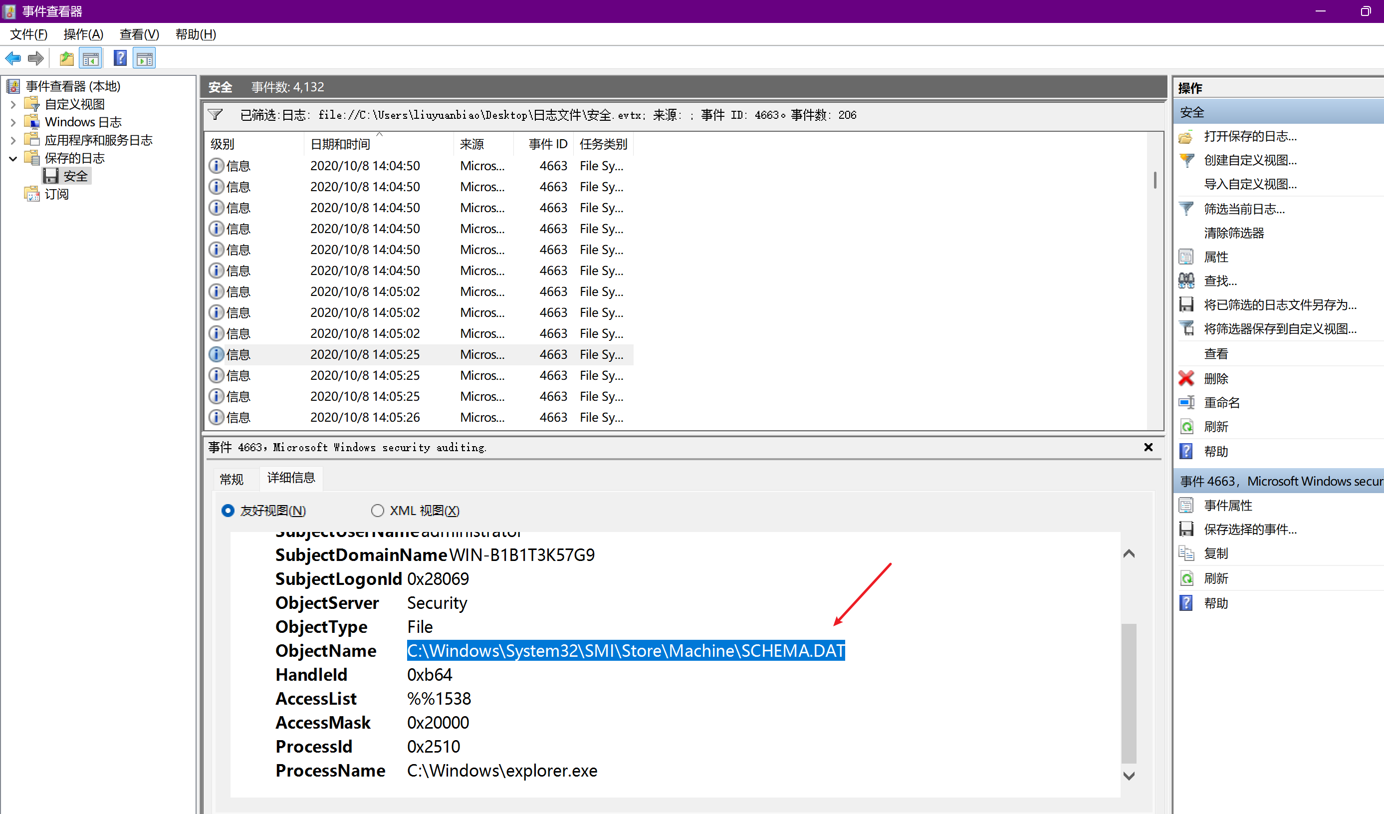Open the 操作(A) menu
Screen dimensions: 1384x814
83,34
